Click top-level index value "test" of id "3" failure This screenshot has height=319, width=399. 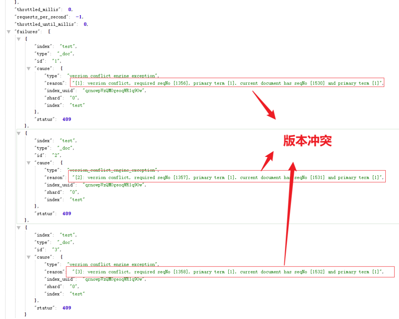click(x=68, y=235)
